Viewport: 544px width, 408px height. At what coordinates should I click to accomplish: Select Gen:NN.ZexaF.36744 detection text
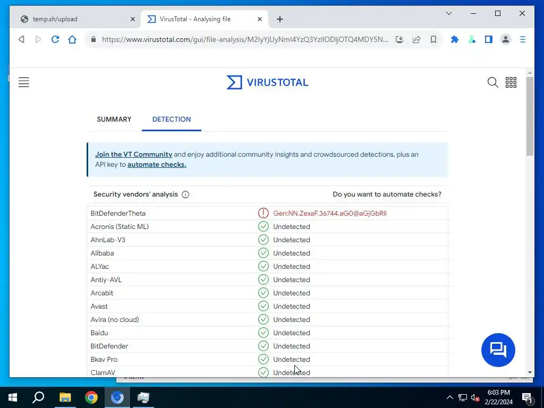point(329,214)
